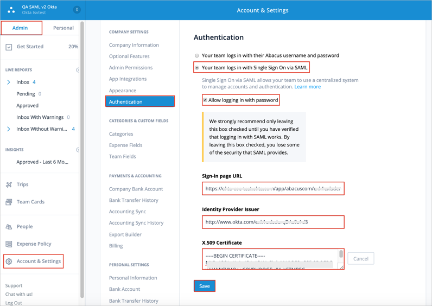Click the Sign-in page URL field
The height and width of the screenshot is (306, 432).
pos(272,189)
